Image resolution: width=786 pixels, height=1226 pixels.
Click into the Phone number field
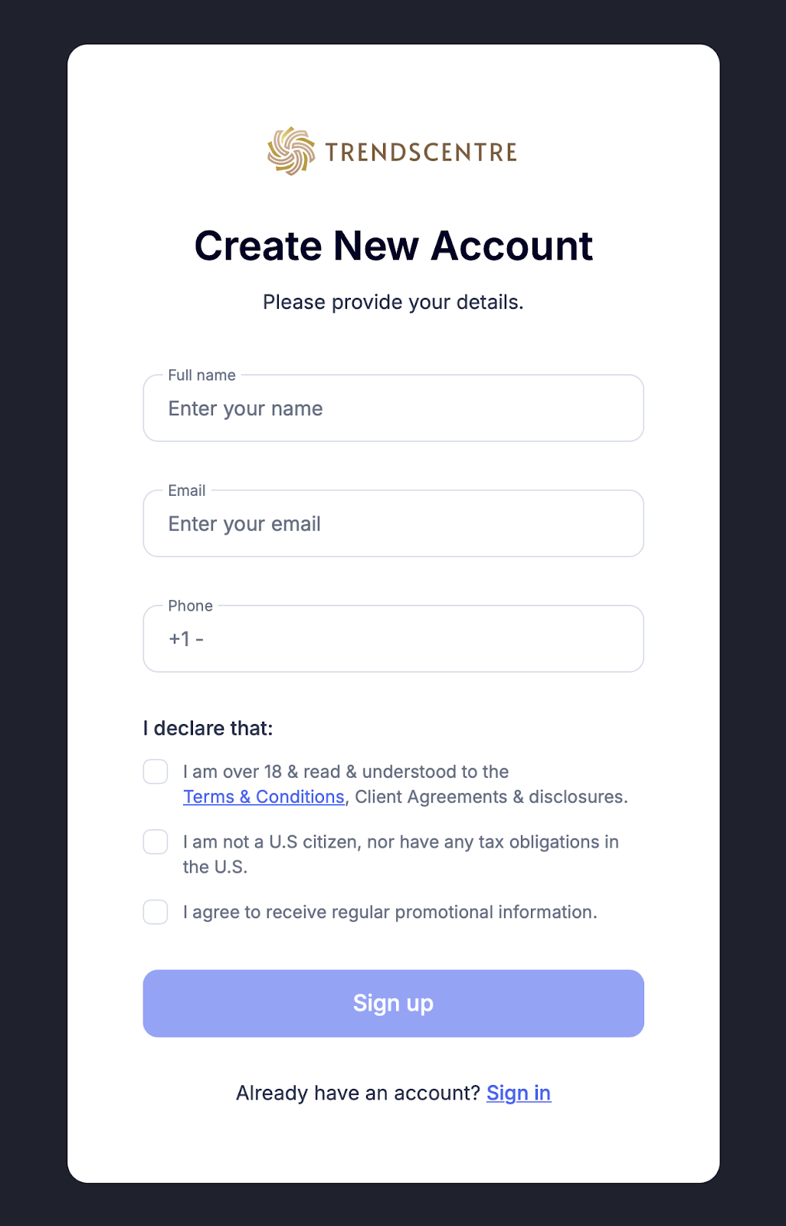pyautogui.click(x=393, y=639)
